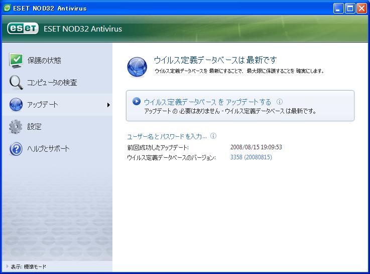This screenshot has width=370, height=274.
Task: Click the protection status monitor checkmark icon
Action: (x=16, y=61)
